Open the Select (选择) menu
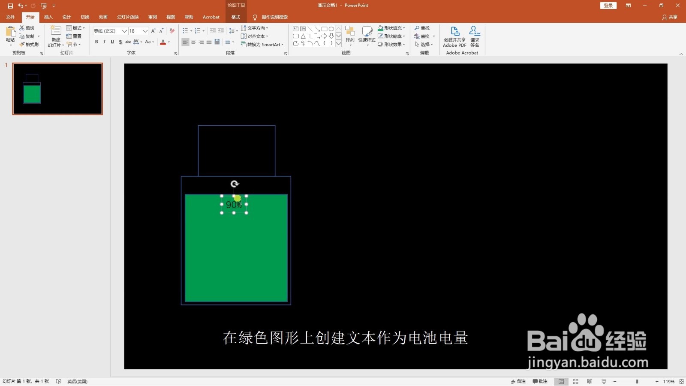This screenshot has width=686, height=386. [424, 44]
